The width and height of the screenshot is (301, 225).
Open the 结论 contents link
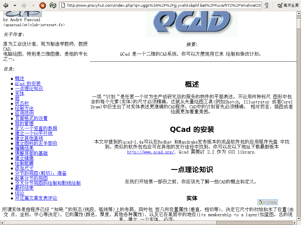[20, 193]
